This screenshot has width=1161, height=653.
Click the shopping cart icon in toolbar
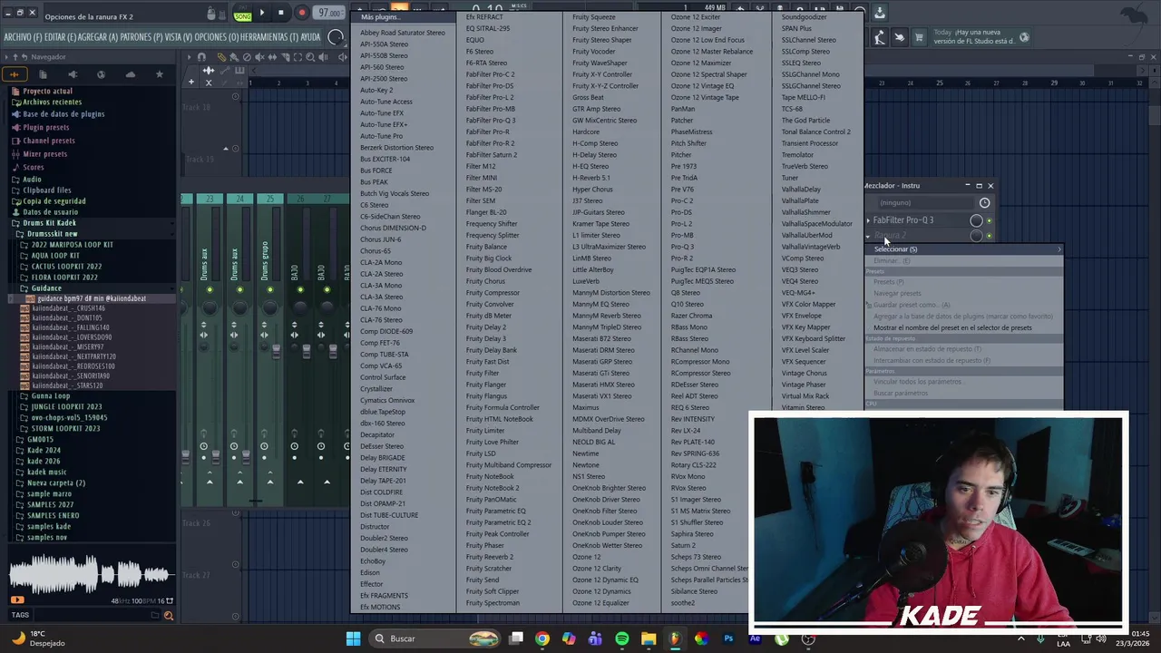pyautogui.click(x=919, y=37)
